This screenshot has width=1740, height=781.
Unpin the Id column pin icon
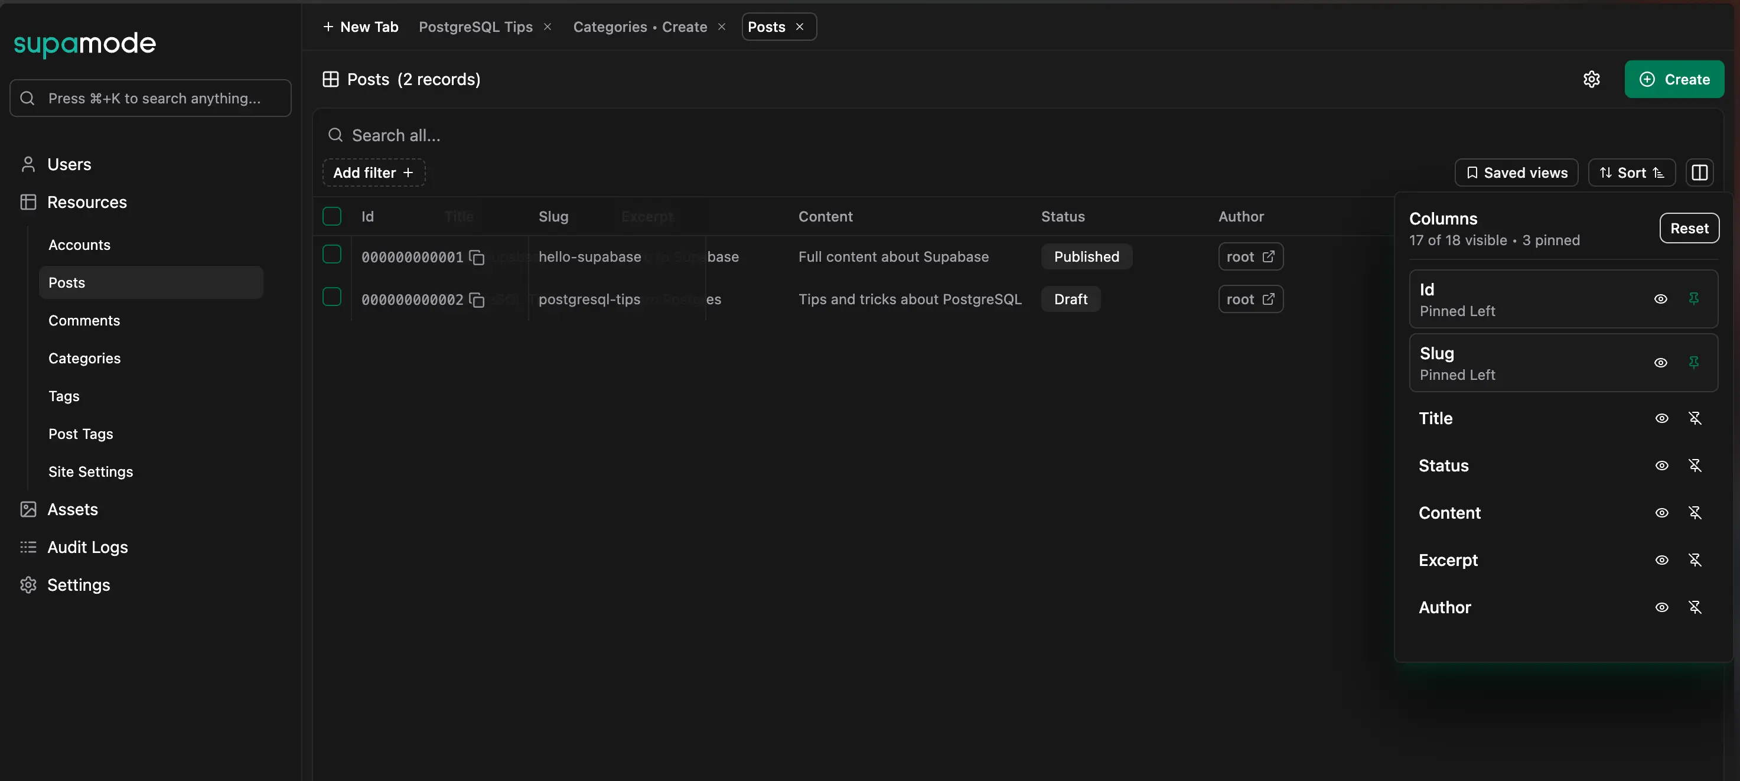point(1693,298)
